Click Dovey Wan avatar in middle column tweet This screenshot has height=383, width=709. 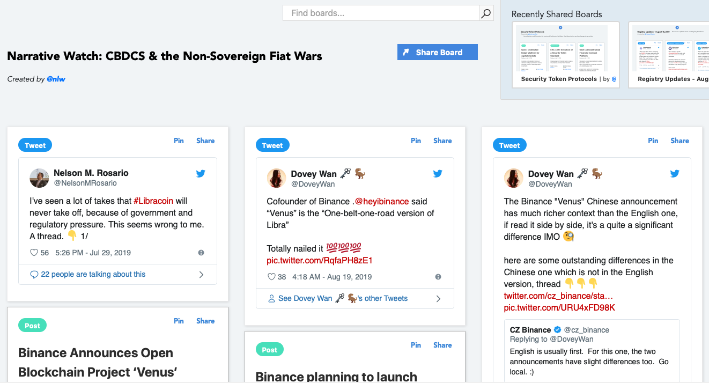[276, 178]
